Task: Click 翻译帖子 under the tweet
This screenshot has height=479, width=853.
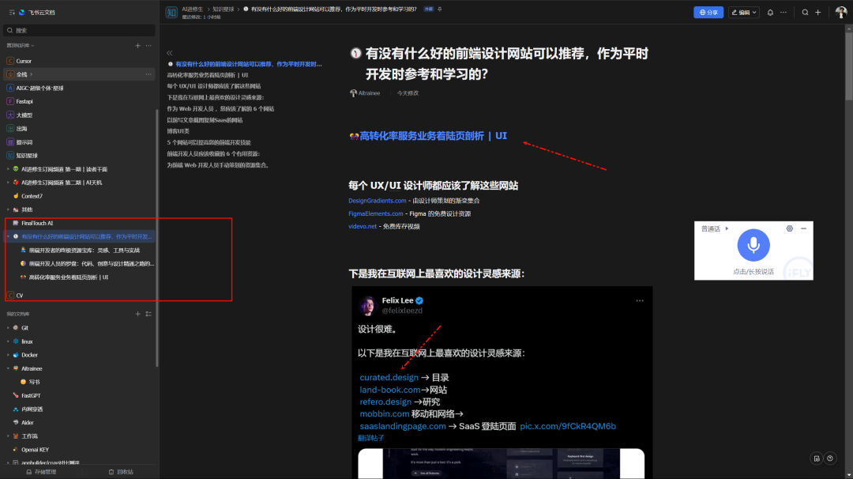Action: [x=371, y=438]
